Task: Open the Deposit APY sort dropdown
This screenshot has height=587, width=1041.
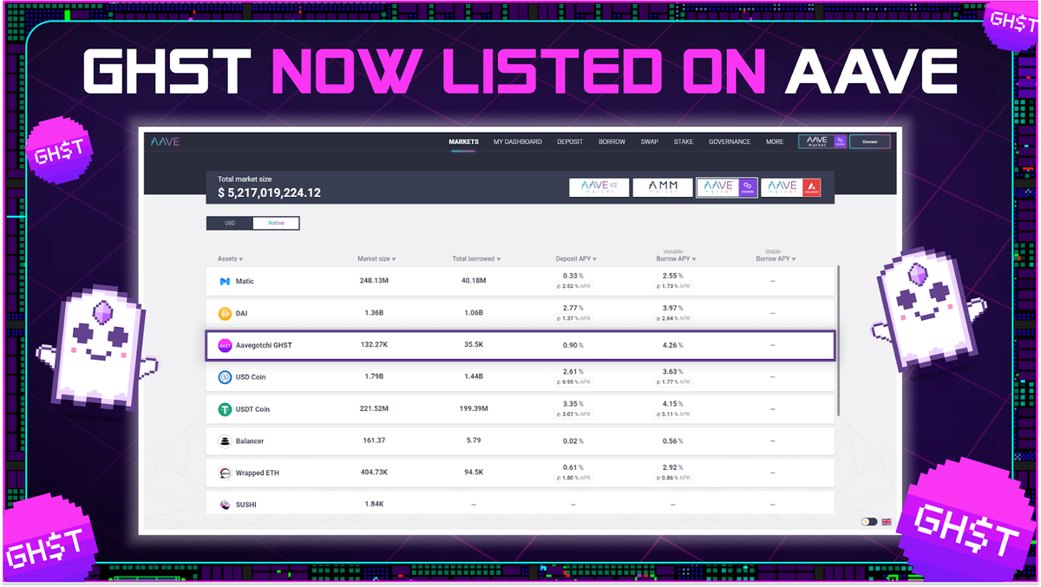Action: tap(576, 258)
